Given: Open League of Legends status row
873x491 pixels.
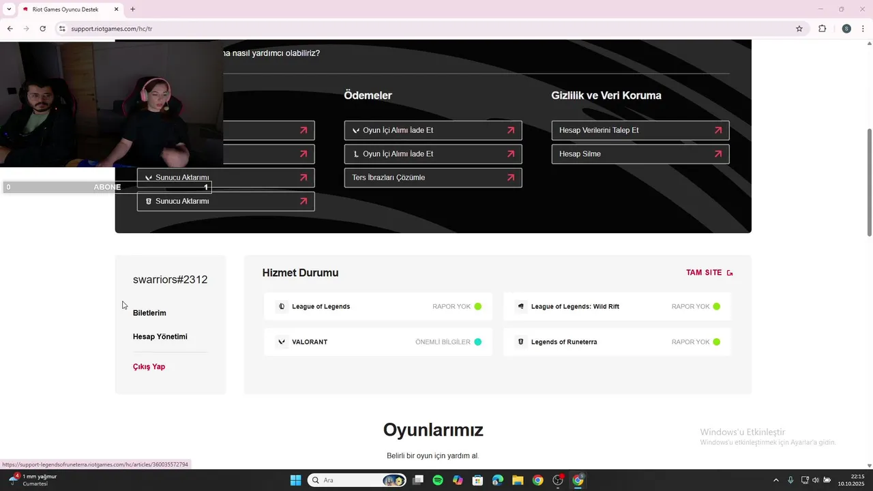Looking at the screenshot, I should (378, 306).
